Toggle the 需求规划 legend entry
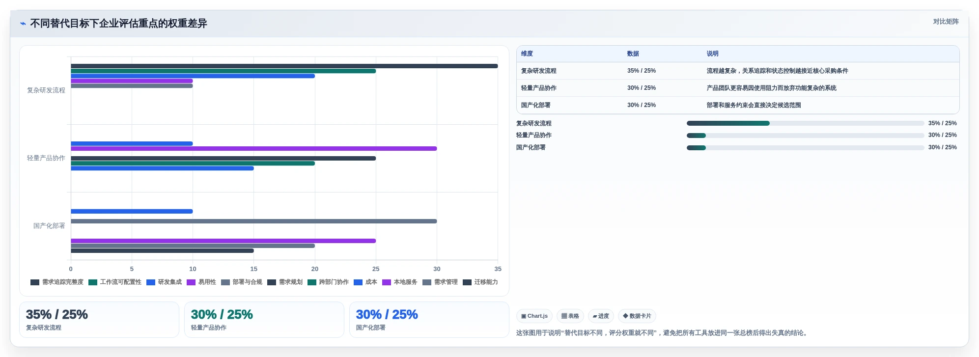 [285, 282]
